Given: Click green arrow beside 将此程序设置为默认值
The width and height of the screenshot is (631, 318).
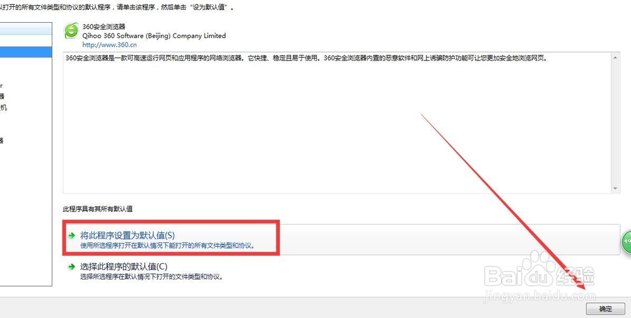Looking at the screenshot, I should click(x=72, y=235).
